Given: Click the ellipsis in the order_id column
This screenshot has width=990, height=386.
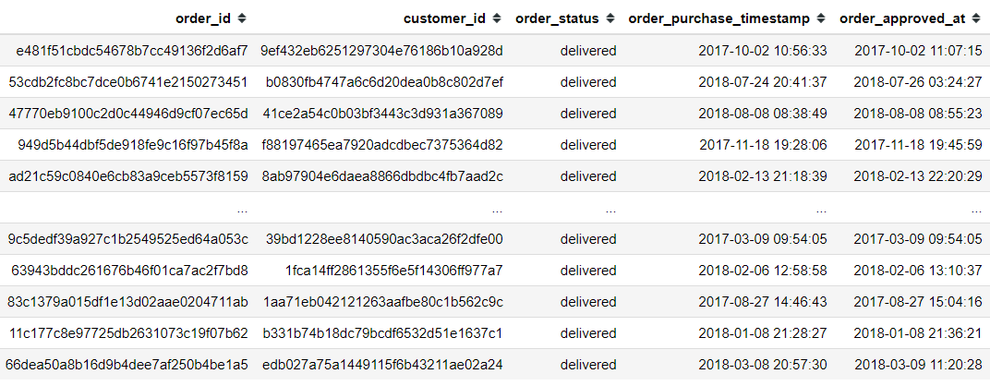Looking at the screenshot, I should pyautogui.click(x=242, y=208).
